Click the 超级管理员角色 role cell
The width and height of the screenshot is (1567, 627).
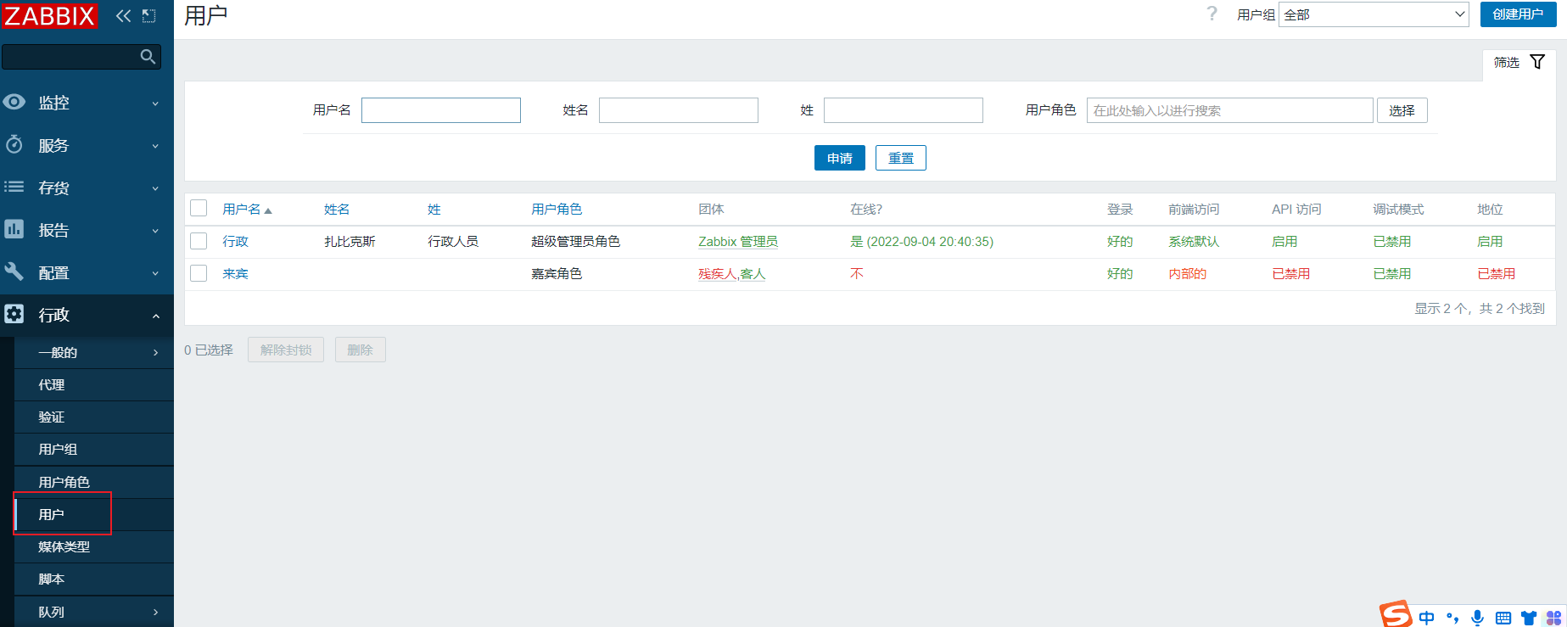tap(575, 241)
